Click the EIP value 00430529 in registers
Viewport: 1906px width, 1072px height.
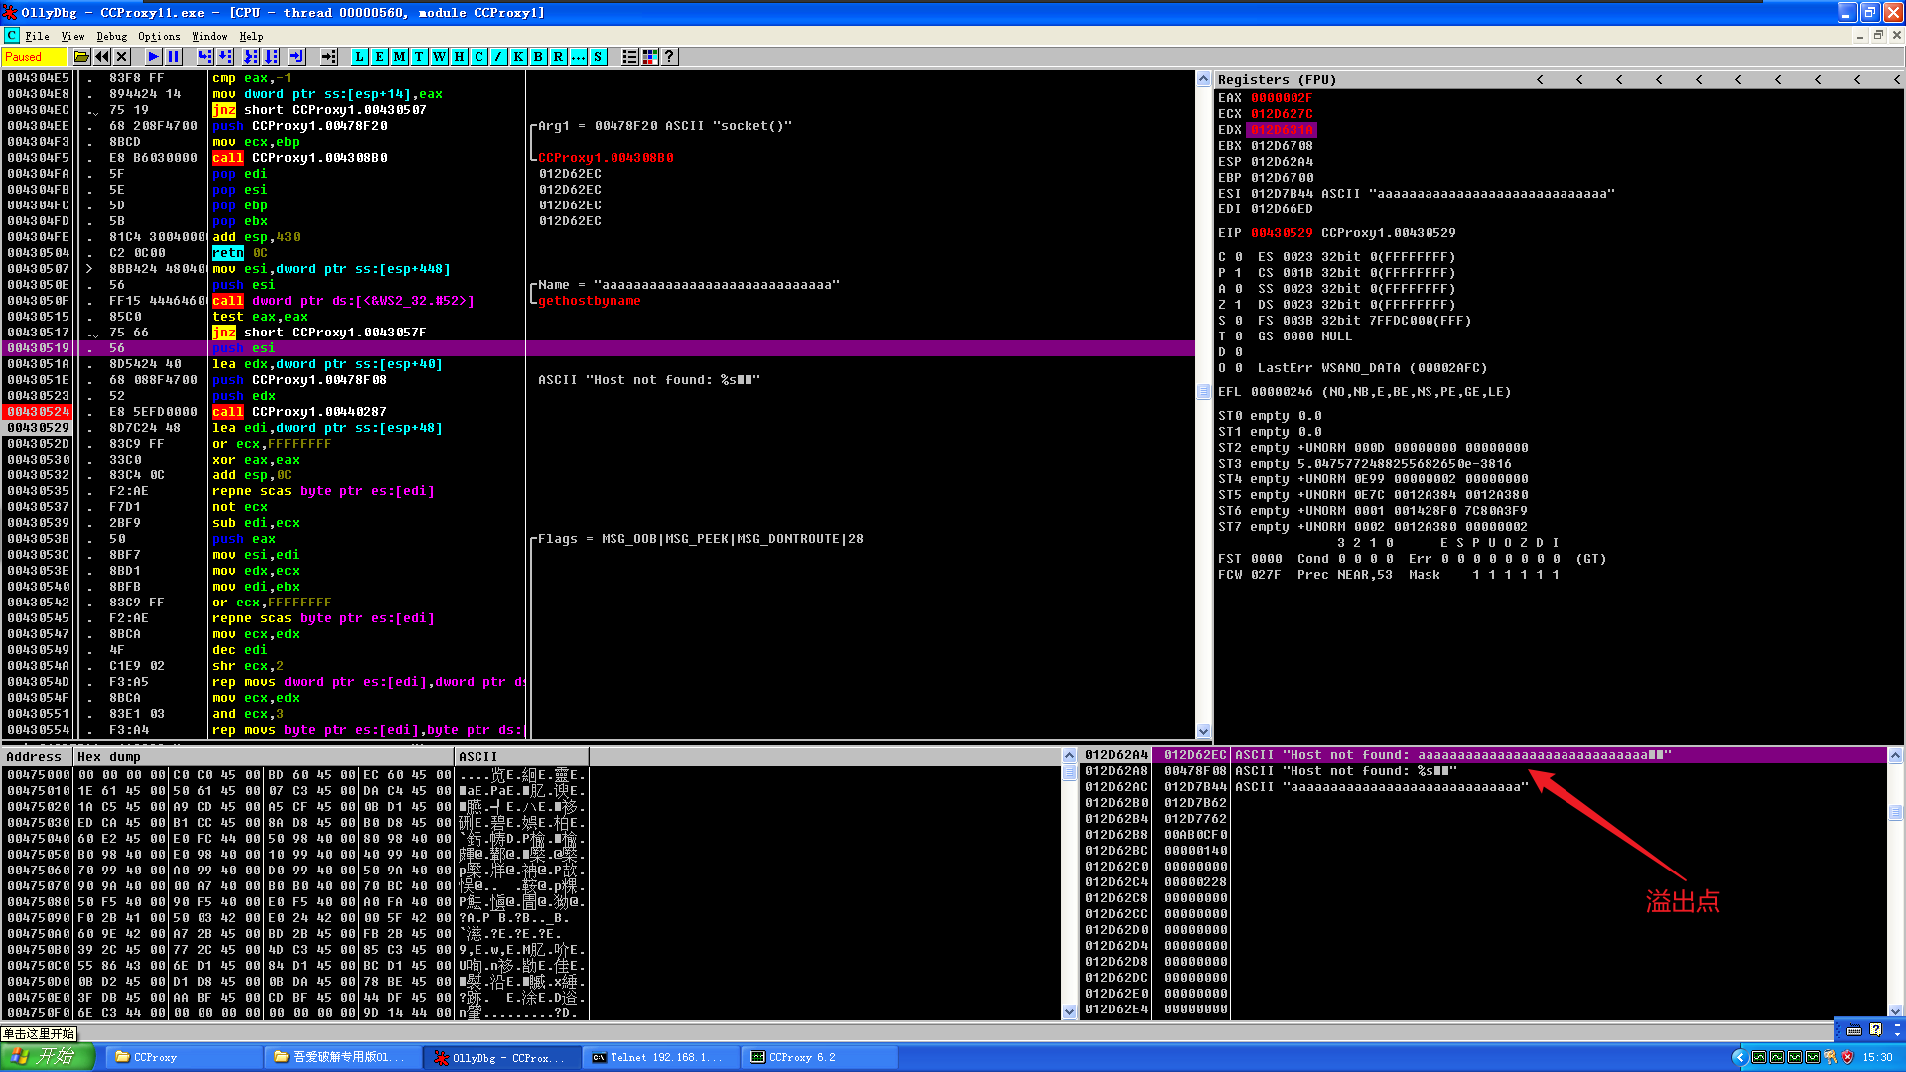(1281, 233)
